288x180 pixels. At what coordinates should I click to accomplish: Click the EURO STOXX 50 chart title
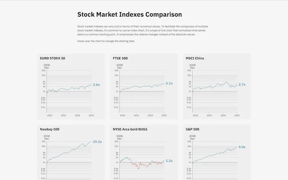coord(53,58)
